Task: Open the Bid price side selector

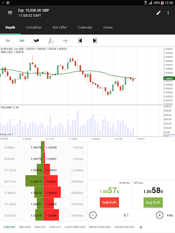Action: coord(22,41)
